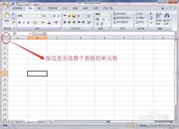Open 条件格式 conditional formatting menu
The image size is (179, 129).
point(120,14)
